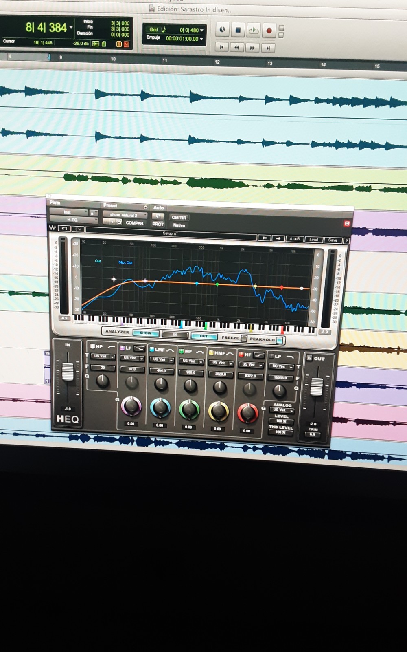This screenshot has width=407, height=652.
Task: Redo the last H-EQ change
Action: [x=78, y=229]
